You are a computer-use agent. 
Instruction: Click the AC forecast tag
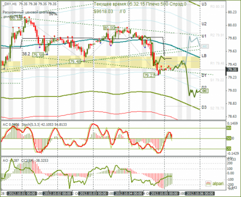(x=204, y=46)
